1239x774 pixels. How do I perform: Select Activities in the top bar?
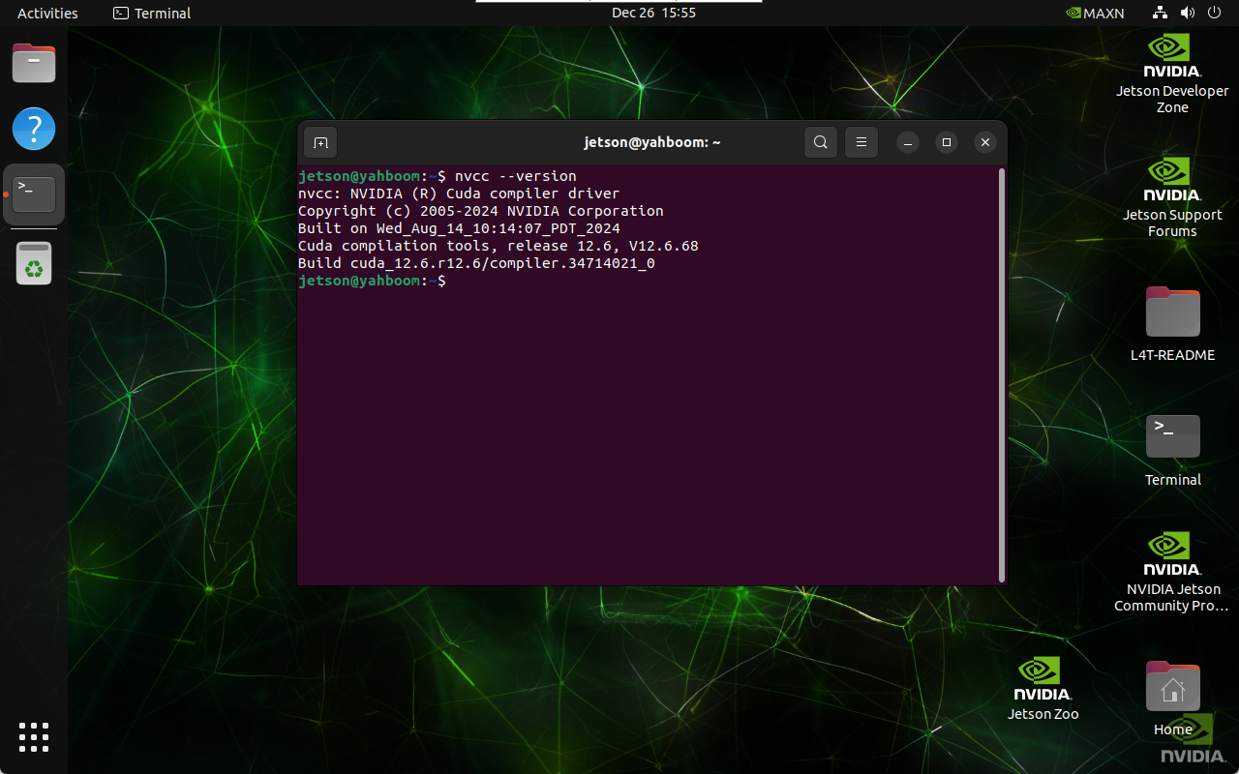click(x=46, y=13)
